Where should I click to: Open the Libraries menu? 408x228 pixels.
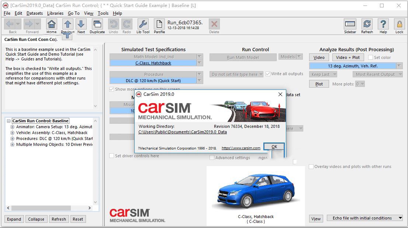(55, 13)
